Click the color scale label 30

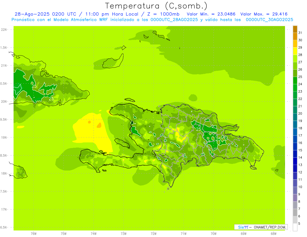coord(300,40)
